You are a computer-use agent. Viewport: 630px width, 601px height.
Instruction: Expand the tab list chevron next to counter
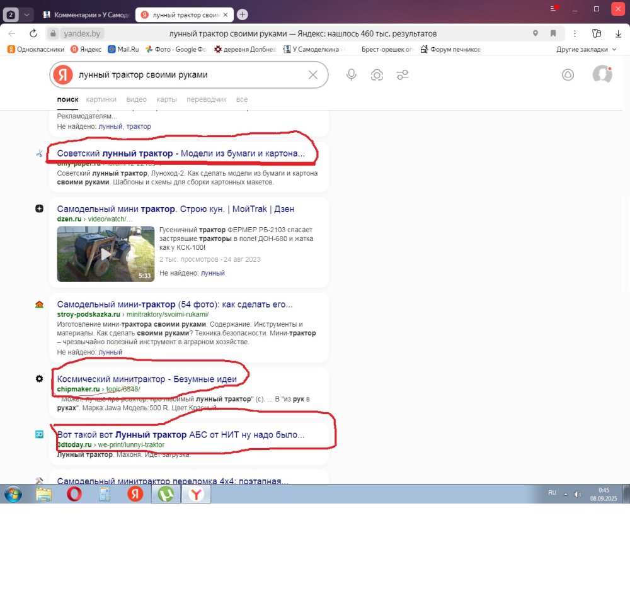tap(26, 15)
